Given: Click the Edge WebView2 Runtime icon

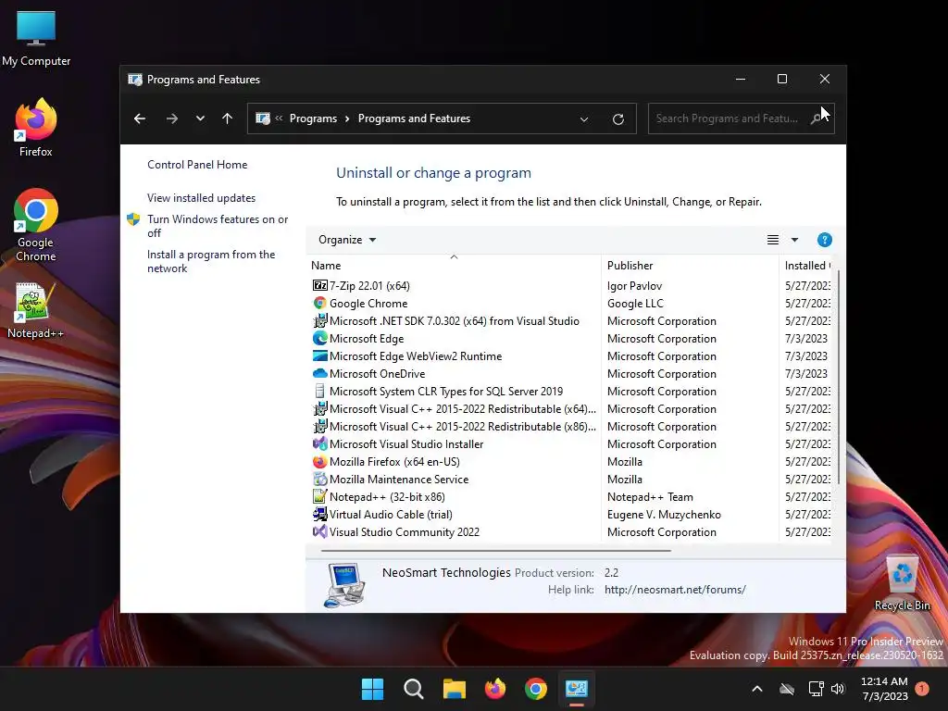Looking at the screenshot, I should 319,355.
